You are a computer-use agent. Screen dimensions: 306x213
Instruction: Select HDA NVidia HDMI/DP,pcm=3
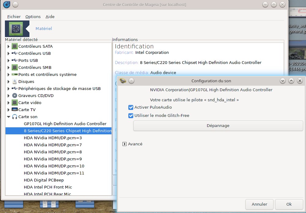(59, 138)
